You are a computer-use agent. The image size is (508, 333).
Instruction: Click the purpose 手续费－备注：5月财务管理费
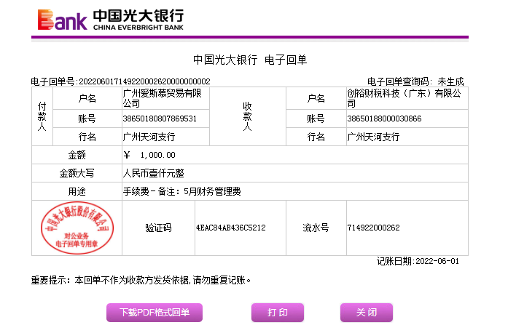tap(181, 191)
